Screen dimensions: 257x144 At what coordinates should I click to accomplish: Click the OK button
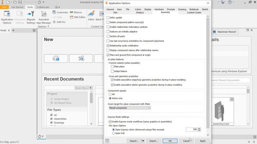pyautogui.click(x=170, y=141)
